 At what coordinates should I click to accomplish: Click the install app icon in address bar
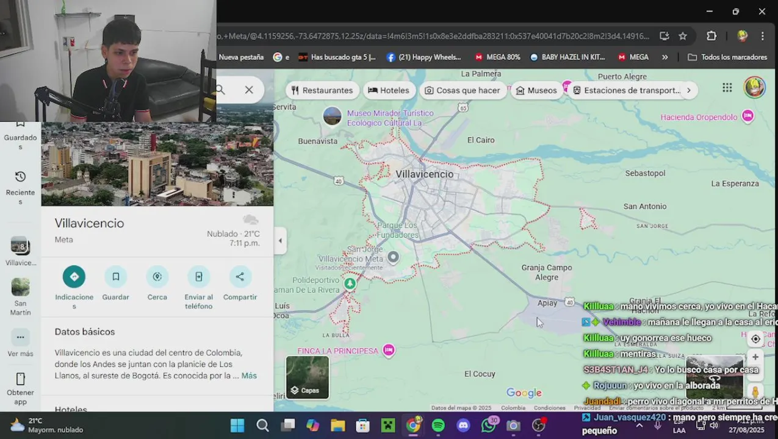[x=665, y=36]
